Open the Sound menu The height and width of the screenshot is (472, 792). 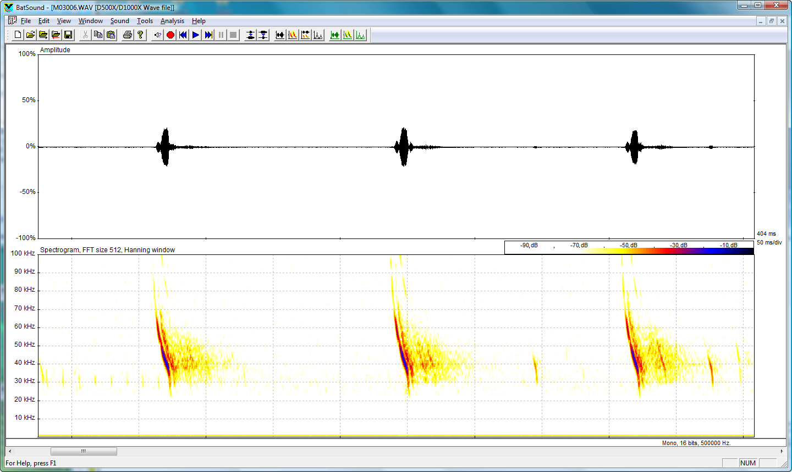coord(119,21)
